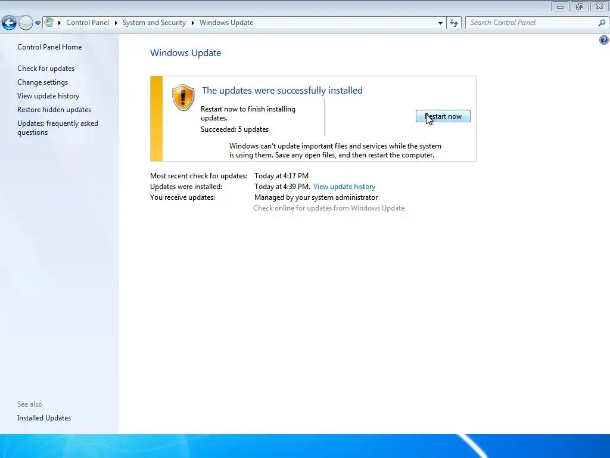Close the Windows Update window
Screen dimensions: 610x458
(x=599, y=7)
